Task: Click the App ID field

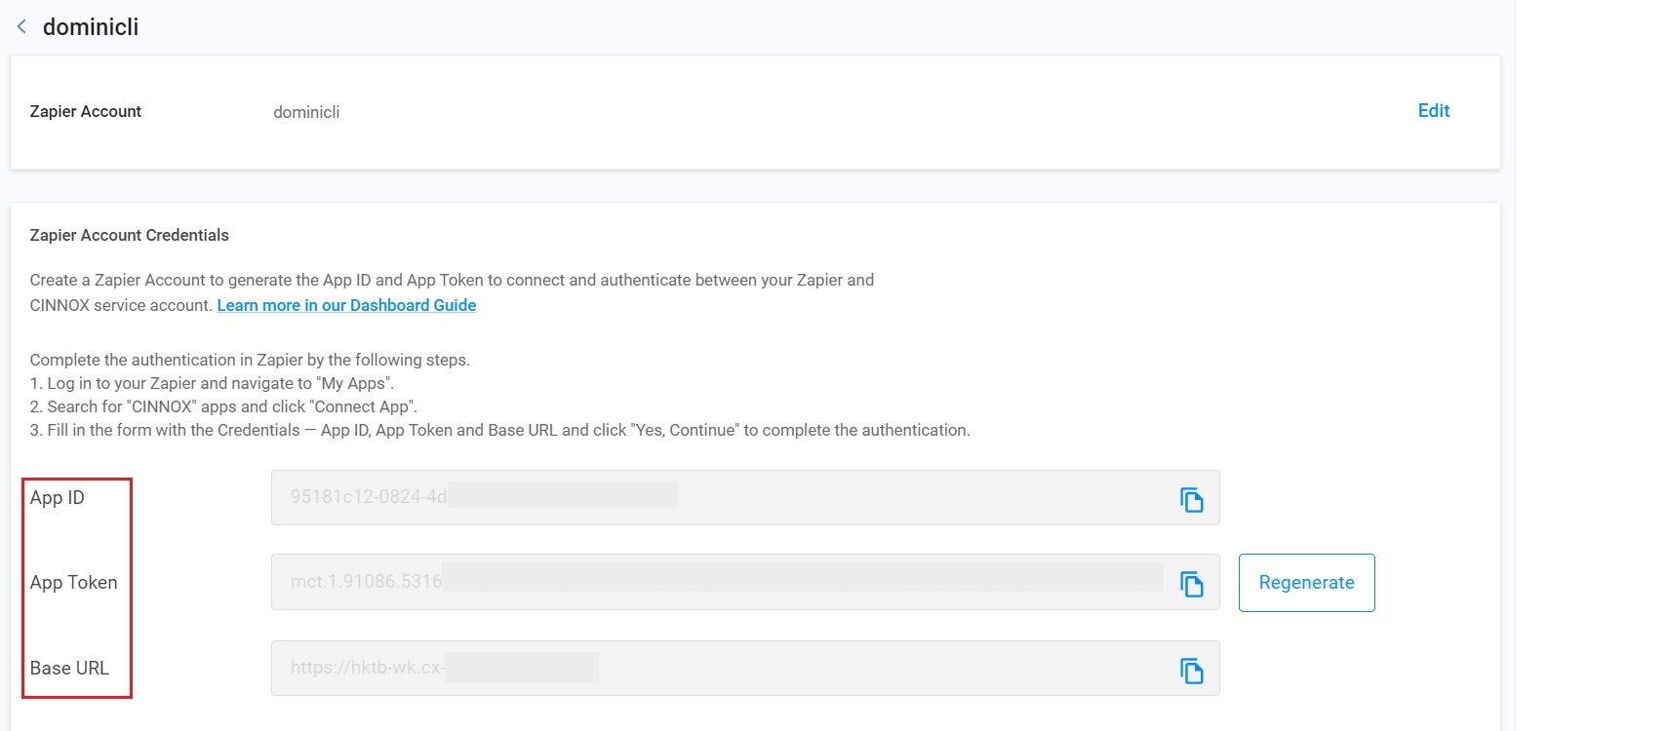Action: pos(745,498)
